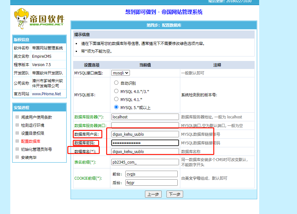
Task: Click the 带*项为不能为空 hint text
Action: [97, 51]
